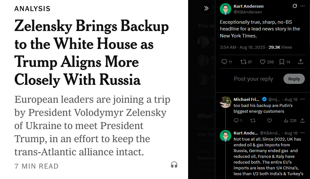
Task: Share the main post
Action: coord(301,62)
